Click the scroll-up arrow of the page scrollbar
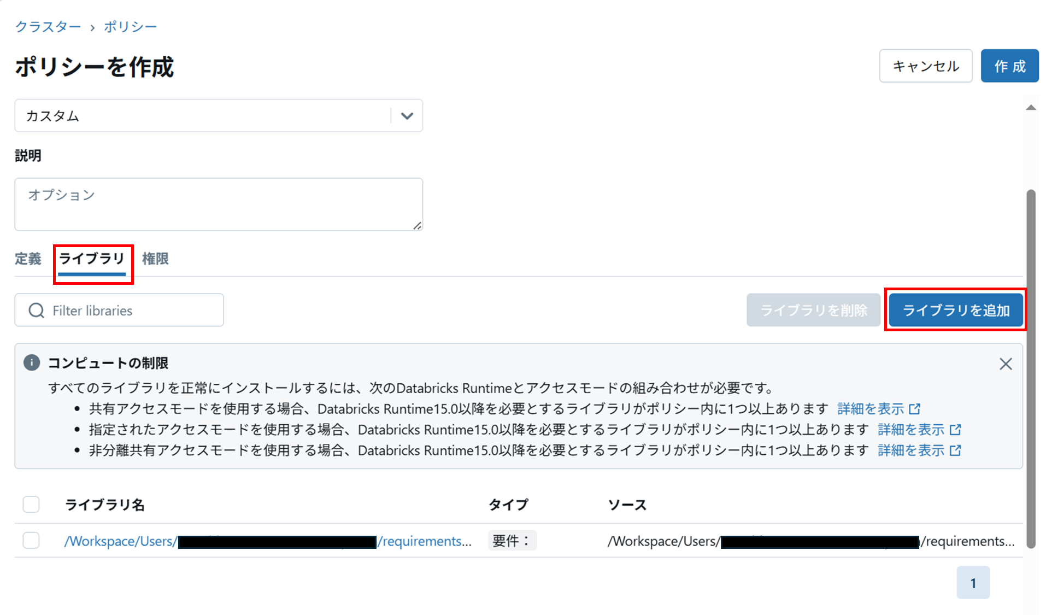 1031,108
